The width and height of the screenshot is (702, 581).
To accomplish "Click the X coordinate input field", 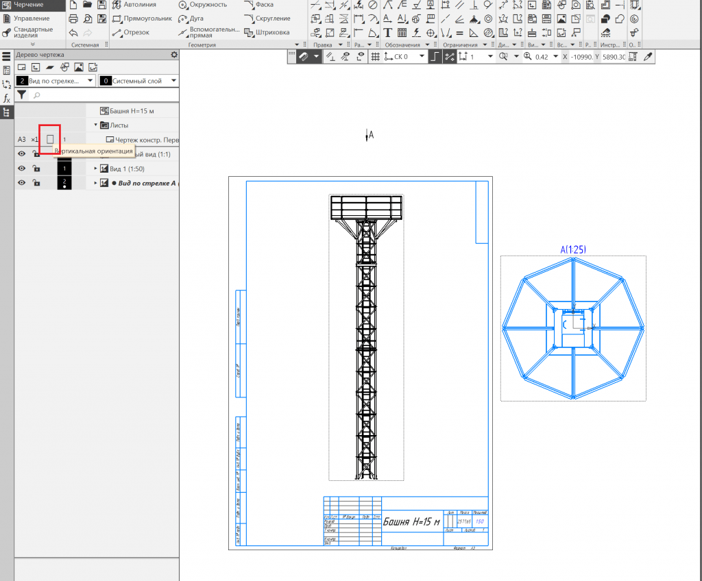I will click(x=581, y=57).
